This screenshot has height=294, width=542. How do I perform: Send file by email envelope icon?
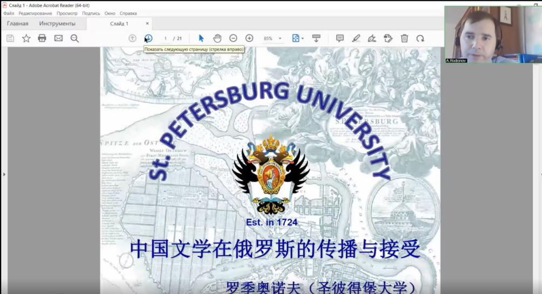(x=58, y=38)
